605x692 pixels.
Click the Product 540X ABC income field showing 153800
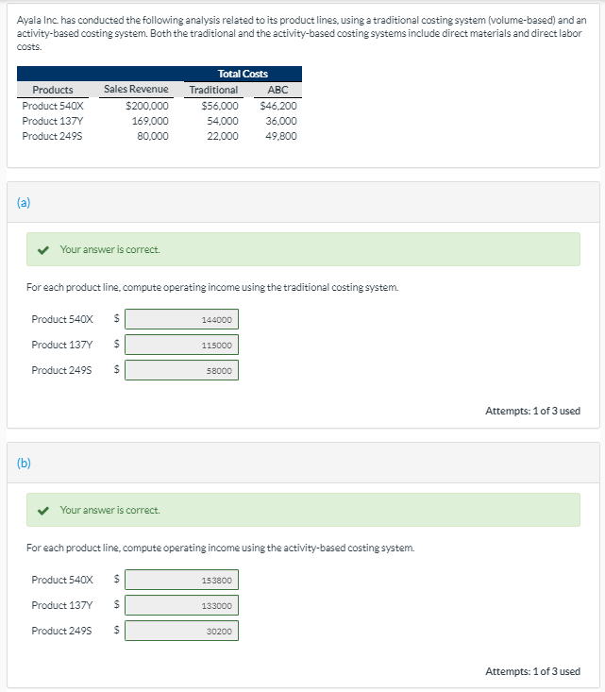(181, 580)
